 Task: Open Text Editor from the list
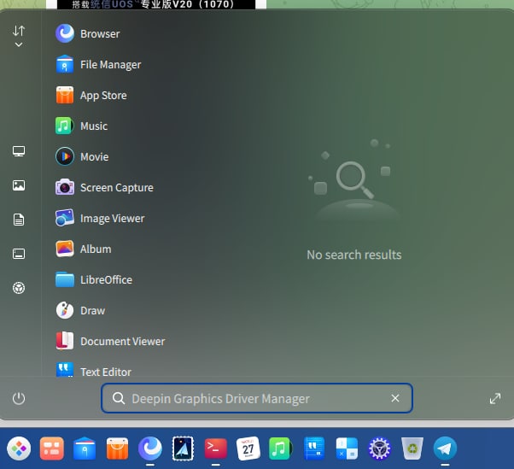coord(93,371)
